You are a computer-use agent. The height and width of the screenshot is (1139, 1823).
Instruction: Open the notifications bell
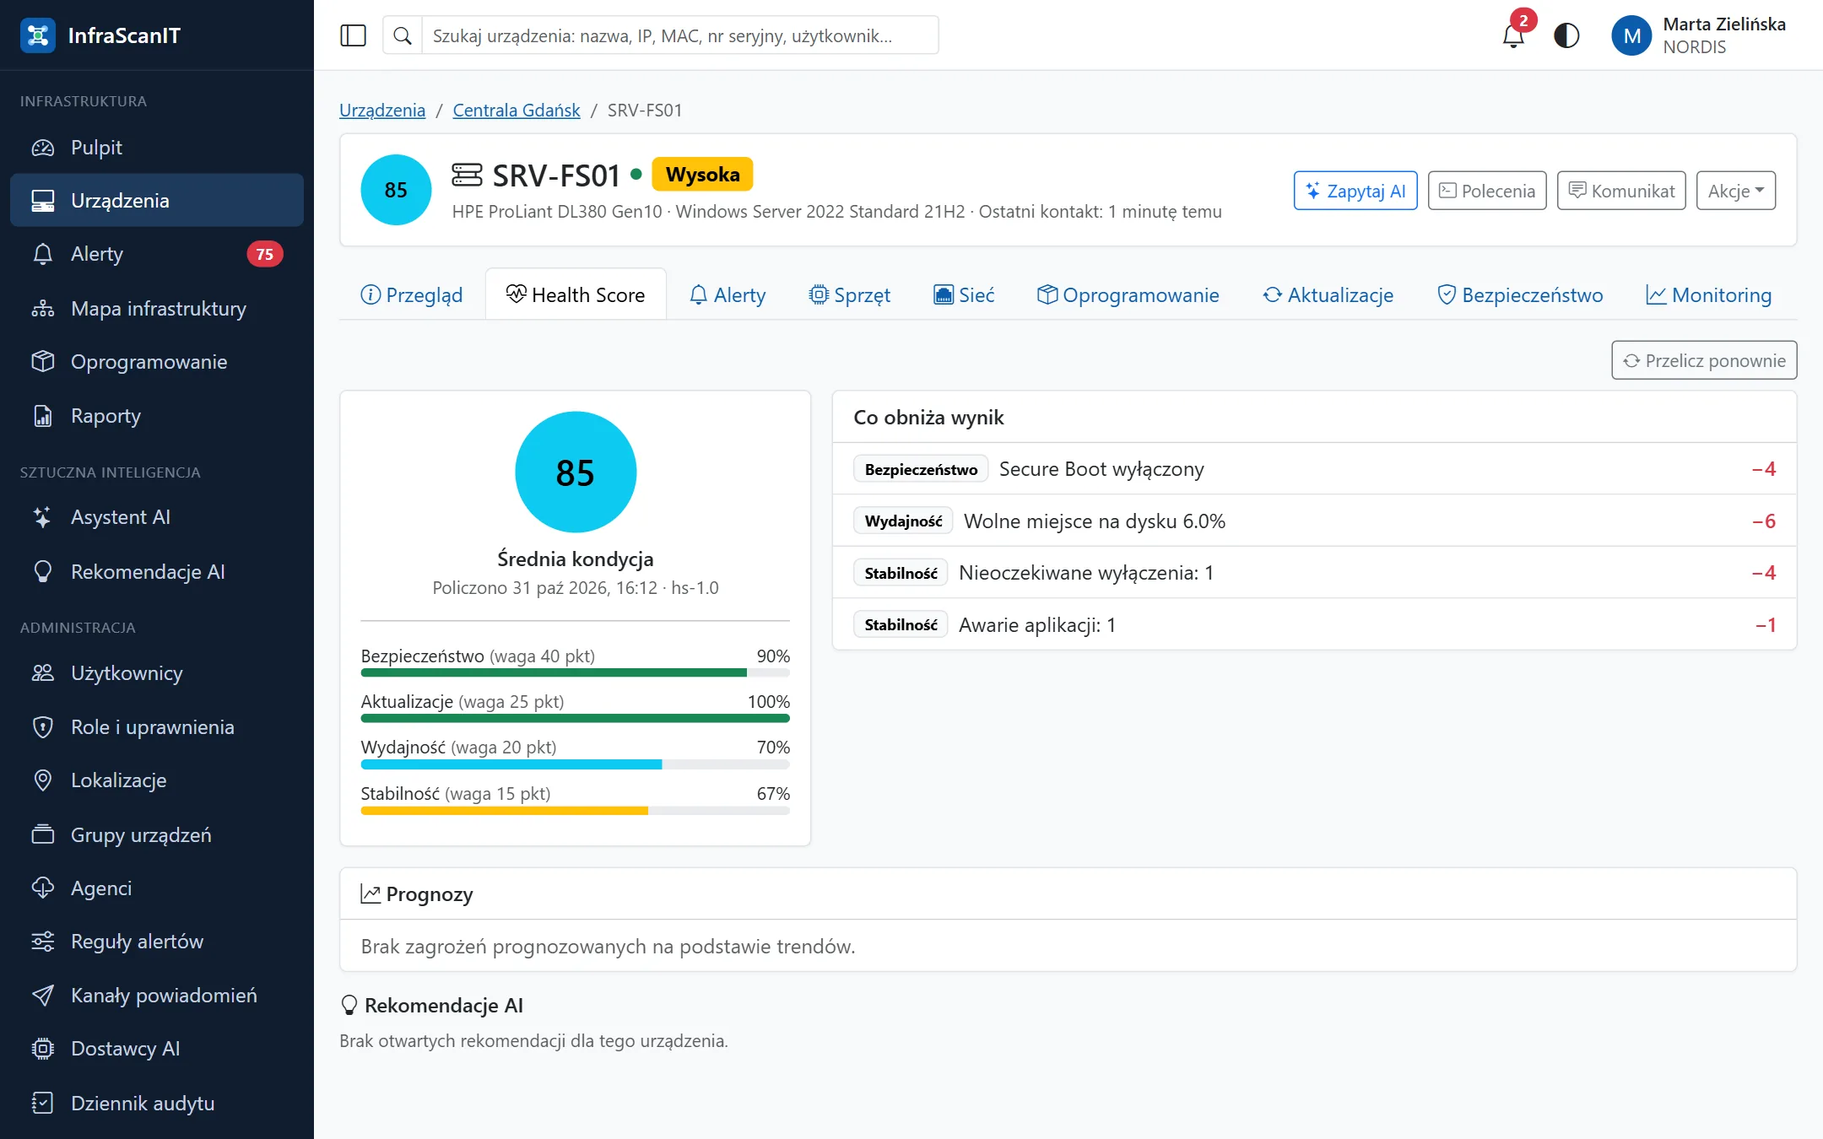[1513, 35]
